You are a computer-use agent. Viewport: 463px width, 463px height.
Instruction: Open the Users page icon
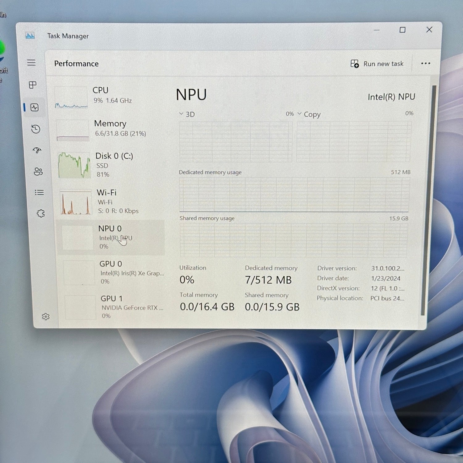pos(38,172)
